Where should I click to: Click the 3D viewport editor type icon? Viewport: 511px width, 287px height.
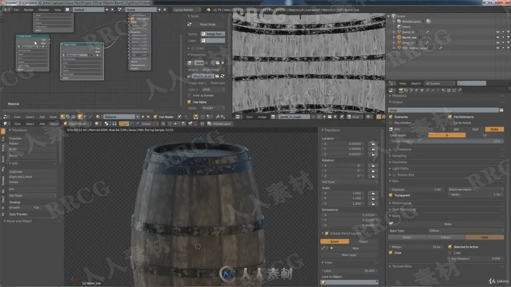pos(6,124)
